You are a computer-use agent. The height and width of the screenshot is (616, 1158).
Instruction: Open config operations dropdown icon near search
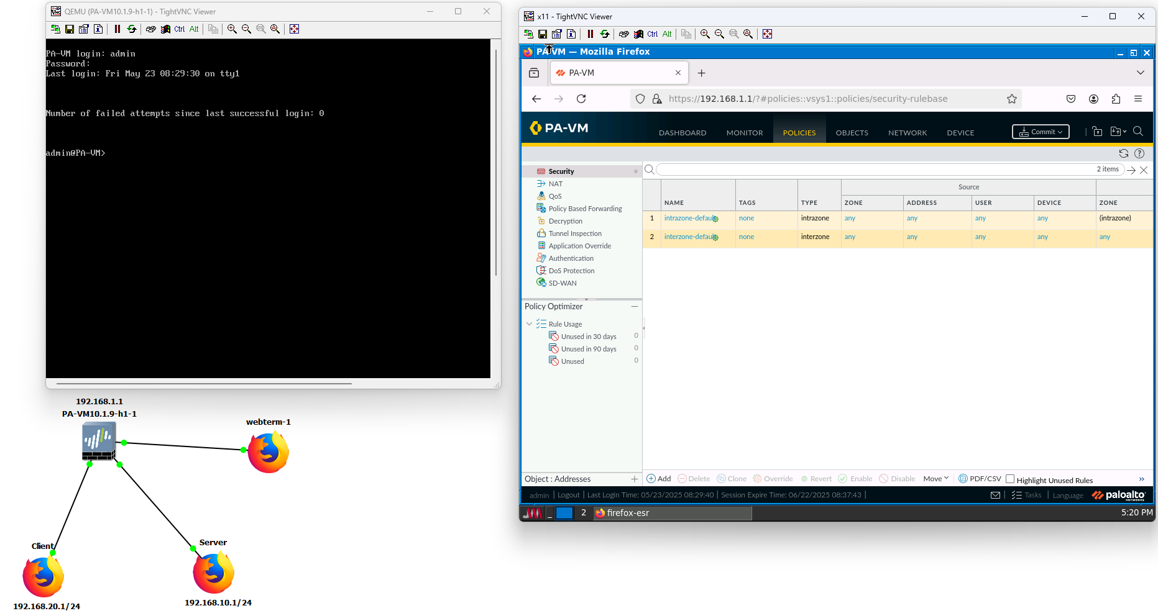click(1119, 131)
